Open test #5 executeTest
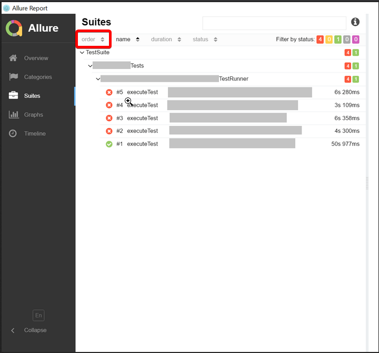Image resolution: width=379 pixels, height=353 pixels. pyautogui.click(x=233, y=92)
